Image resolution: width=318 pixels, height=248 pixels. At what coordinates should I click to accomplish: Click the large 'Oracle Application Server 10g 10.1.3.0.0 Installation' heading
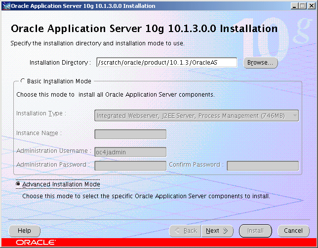point(144,29)
